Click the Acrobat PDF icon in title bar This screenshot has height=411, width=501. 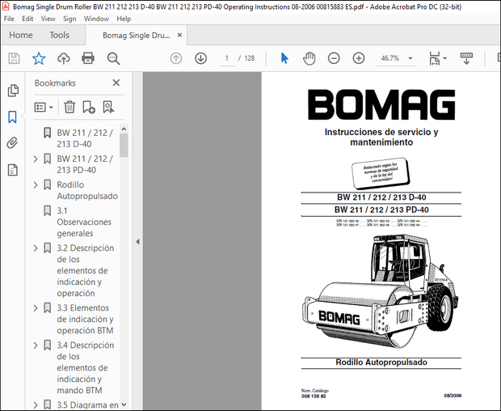[x=6, y=6]
